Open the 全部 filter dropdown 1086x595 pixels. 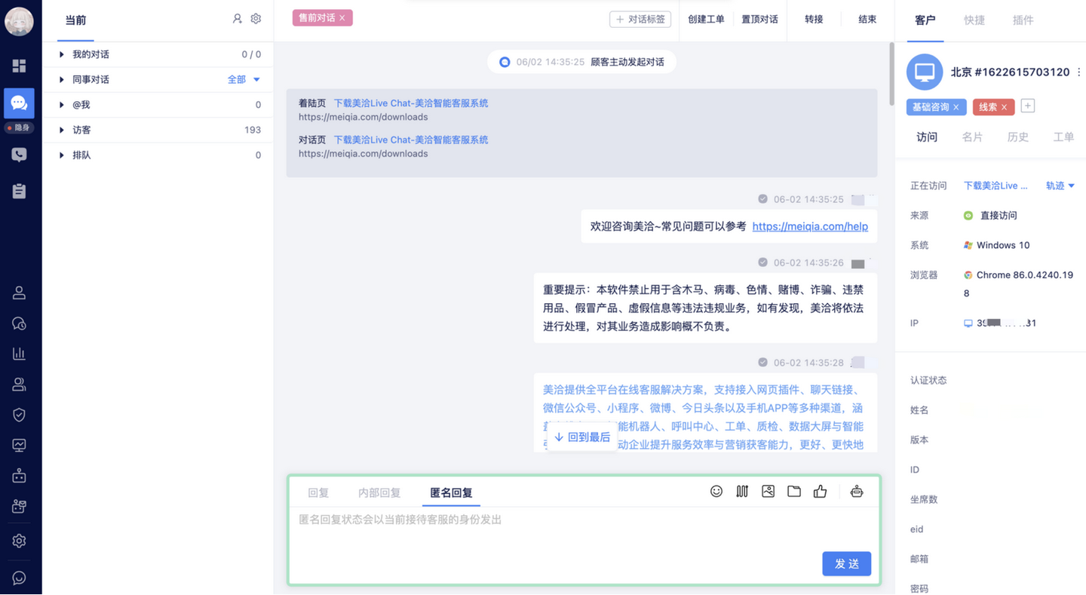(244, 79)
